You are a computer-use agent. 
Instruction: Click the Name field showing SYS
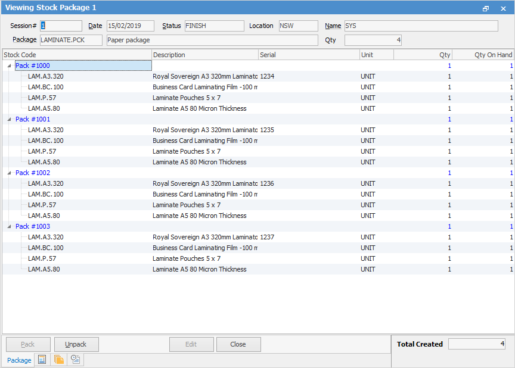420,26
